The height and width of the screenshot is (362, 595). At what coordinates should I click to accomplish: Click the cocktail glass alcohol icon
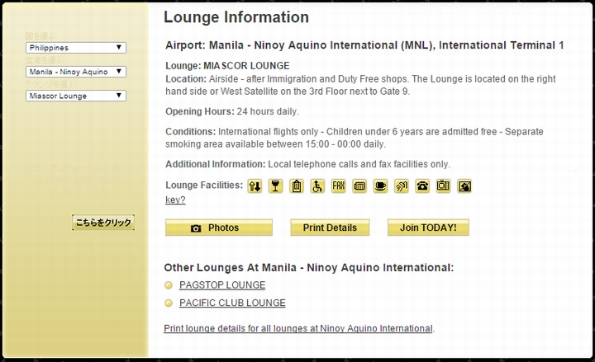[x=276, y=186]
